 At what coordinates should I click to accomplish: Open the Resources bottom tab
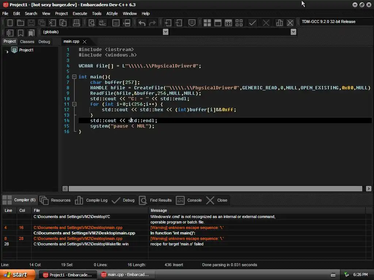click(55, 200)
